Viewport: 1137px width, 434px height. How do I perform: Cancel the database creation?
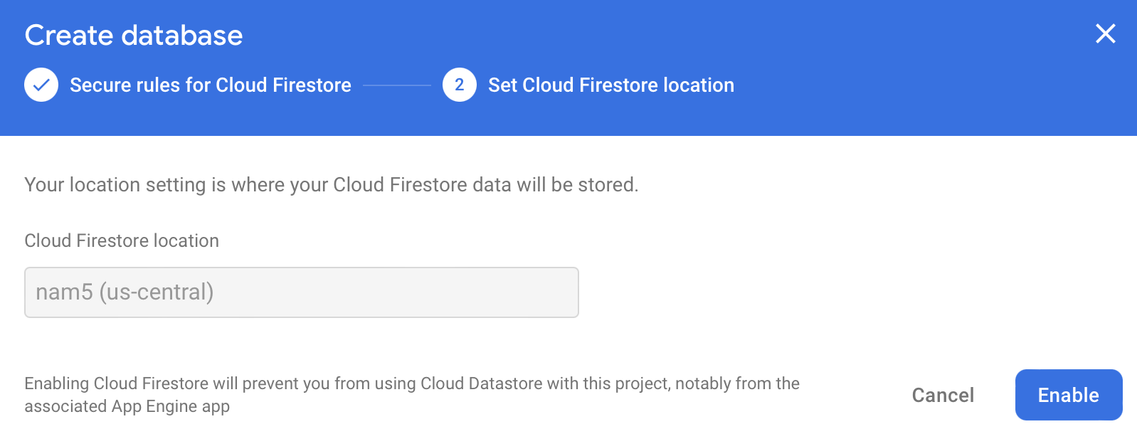pyautogui.click(x=943, y=395)
